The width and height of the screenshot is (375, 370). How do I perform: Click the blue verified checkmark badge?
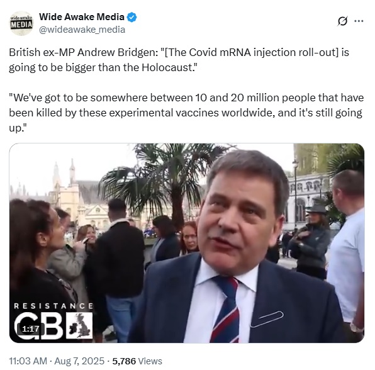132,17
